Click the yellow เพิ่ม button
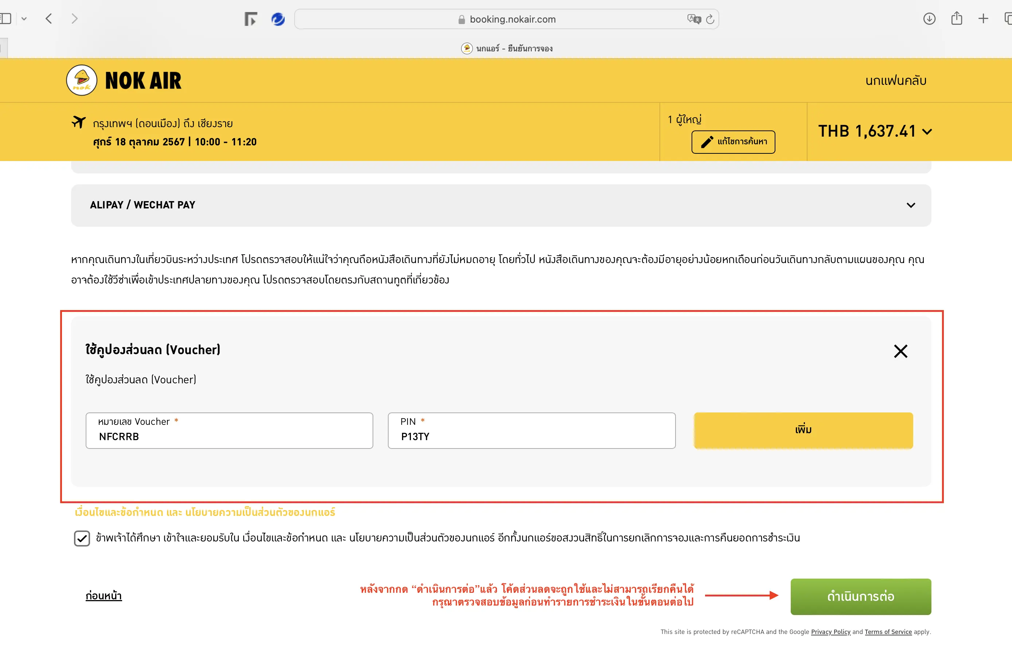The height and width of the screenshot is (650, 1012). click(803, 430)
